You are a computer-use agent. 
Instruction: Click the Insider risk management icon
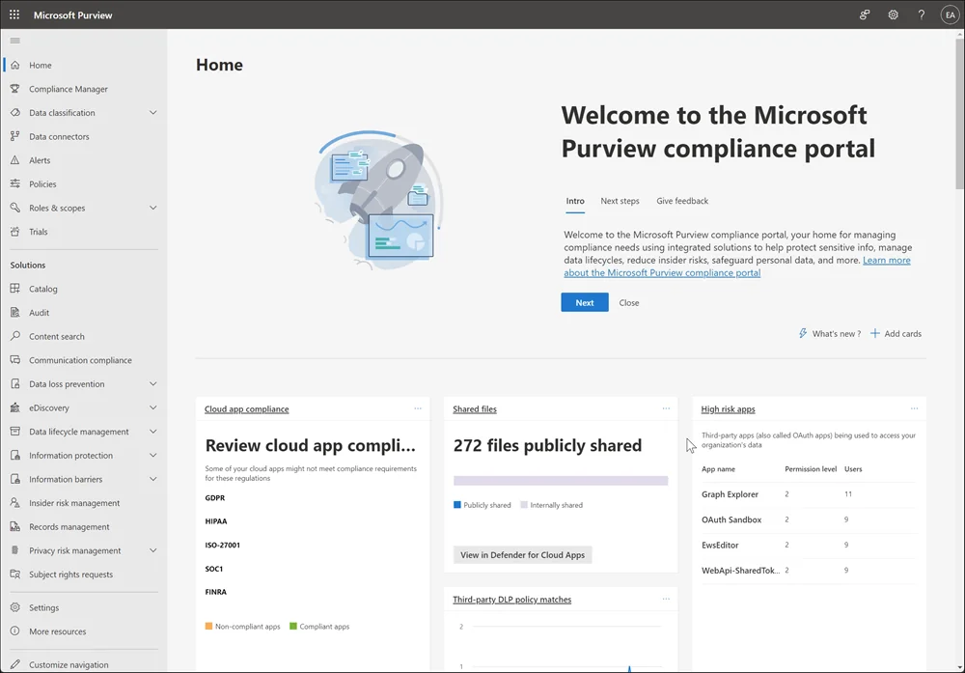15,502
